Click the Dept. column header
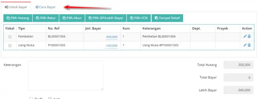 click(203, 28)
